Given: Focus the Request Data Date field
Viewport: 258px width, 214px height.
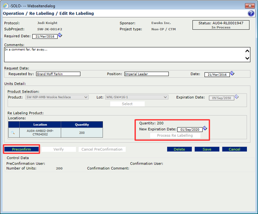Looking at the screenshot, I should pos(217,75).
